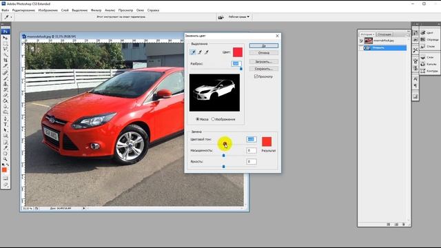Open the Каналы (Channels) panel icon
Image resolution: width=441 pixels, height=248 pixels.
tap(423, 64)
